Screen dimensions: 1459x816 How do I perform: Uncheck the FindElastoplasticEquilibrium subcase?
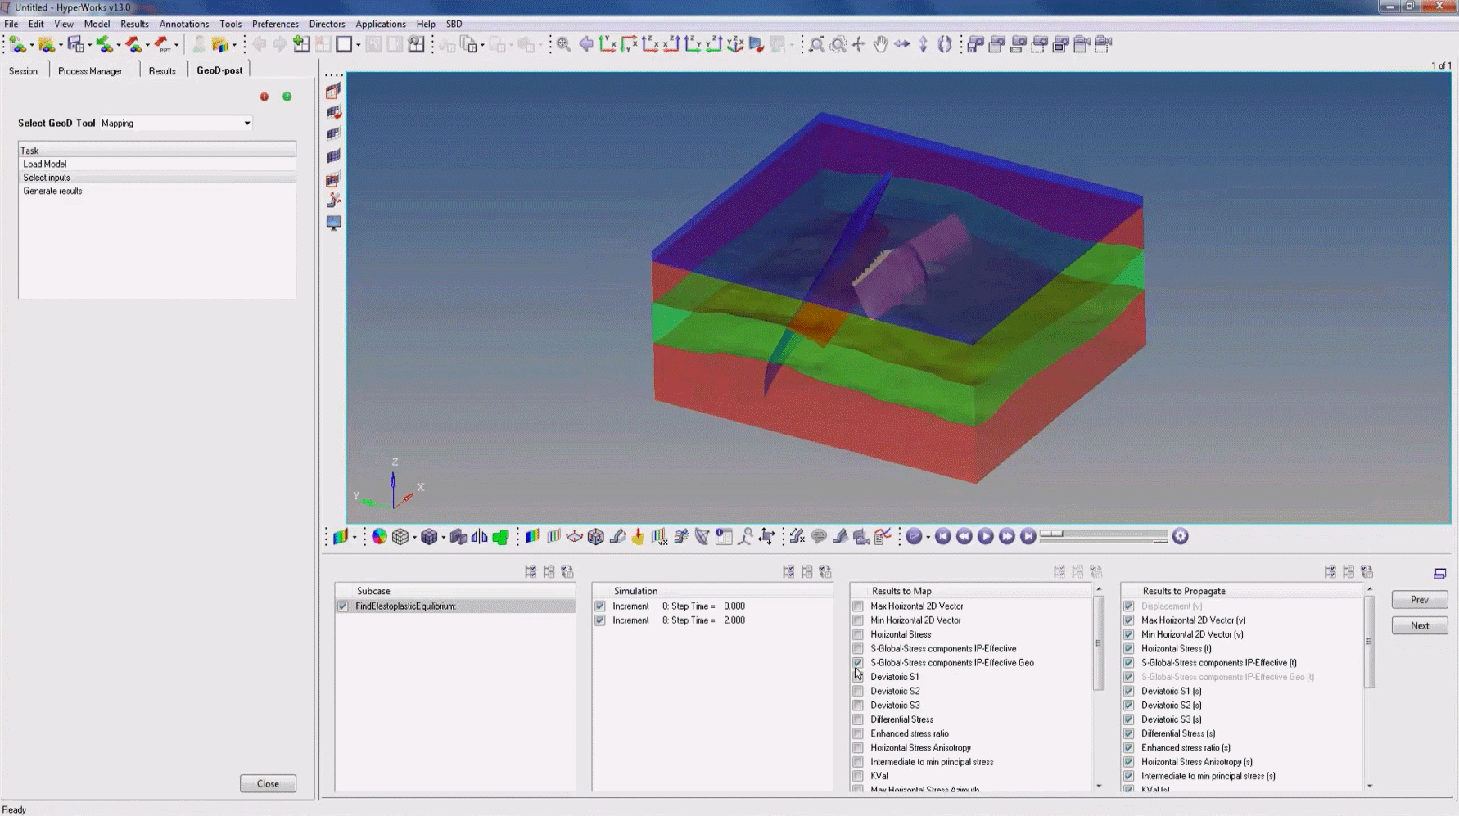(343, 606)
